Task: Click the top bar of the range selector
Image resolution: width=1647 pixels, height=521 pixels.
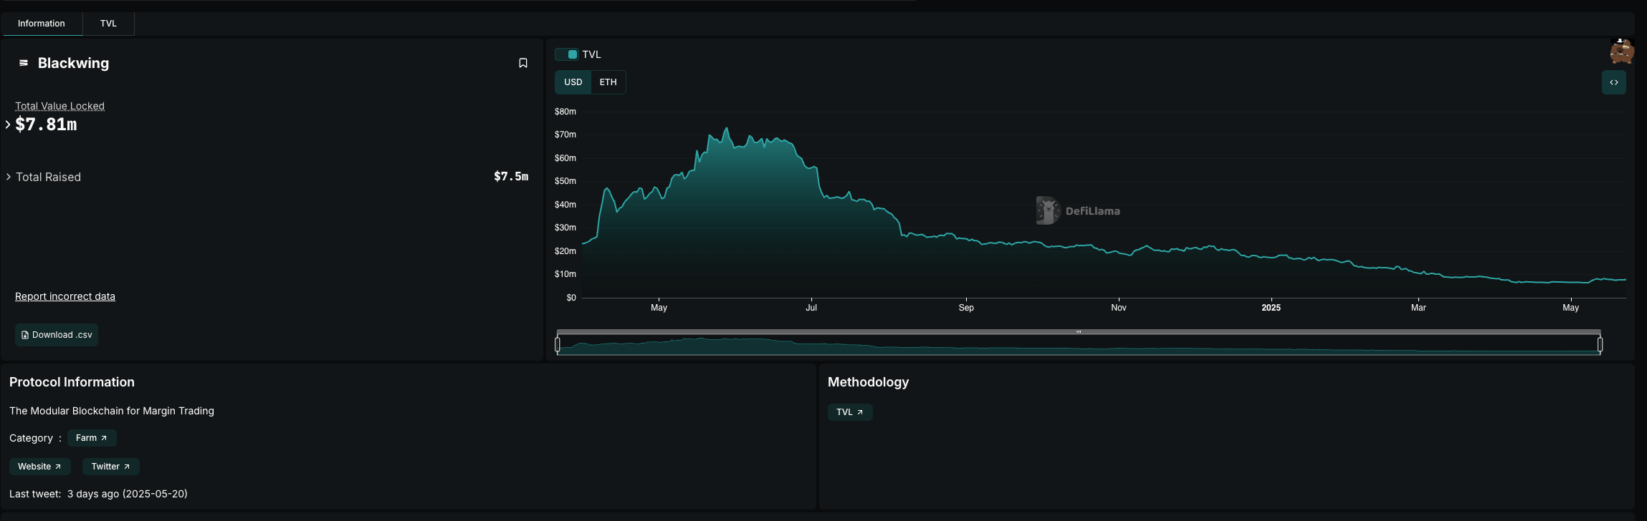Action: pyautogui.click(x=1079, y=332)
